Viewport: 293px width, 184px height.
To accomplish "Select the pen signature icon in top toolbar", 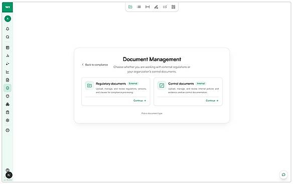I will click(x=156, y=7).
